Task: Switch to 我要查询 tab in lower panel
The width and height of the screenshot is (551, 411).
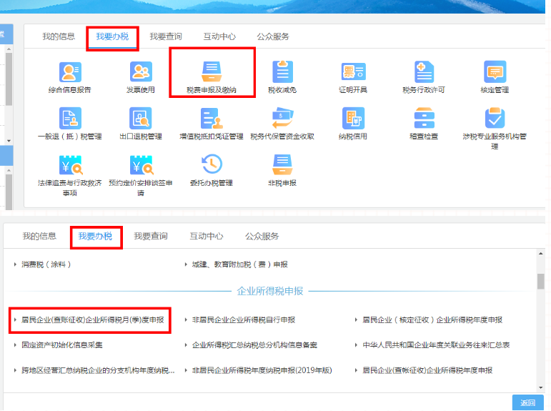Action: click(151, 236)
